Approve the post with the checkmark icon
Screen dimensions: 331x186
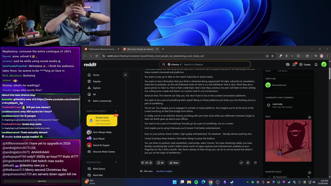(x=241, y=163)
